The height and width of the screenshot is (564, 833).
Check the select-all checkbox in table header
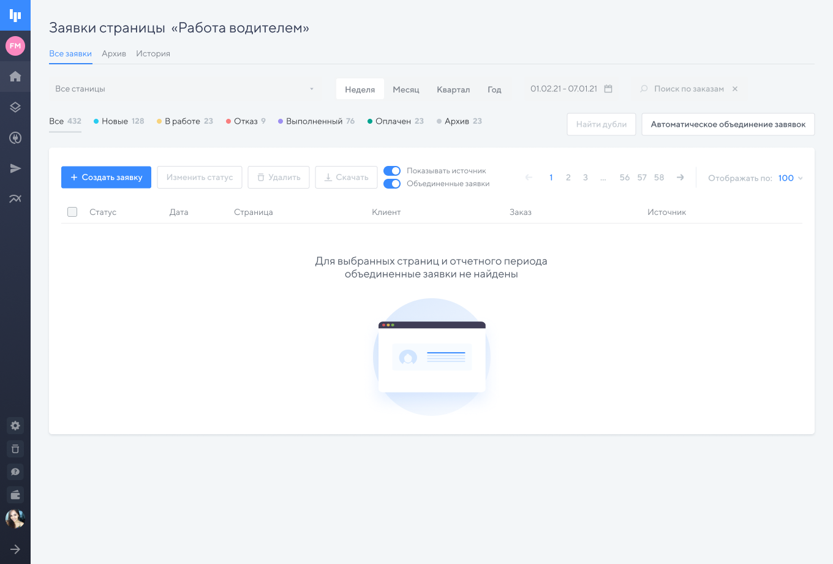72,212
